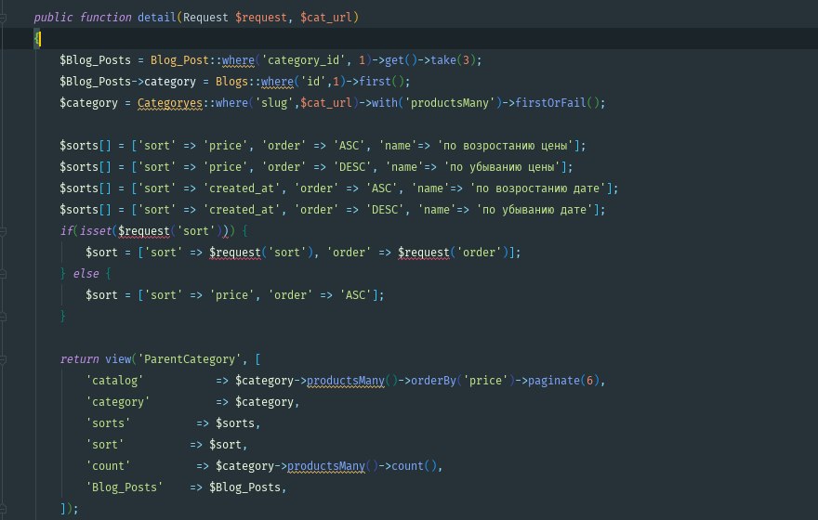Screen dimensions: 818x520
Task: Click the '$Blog_Posts,' value in return array
Action: tap(248, 487)
